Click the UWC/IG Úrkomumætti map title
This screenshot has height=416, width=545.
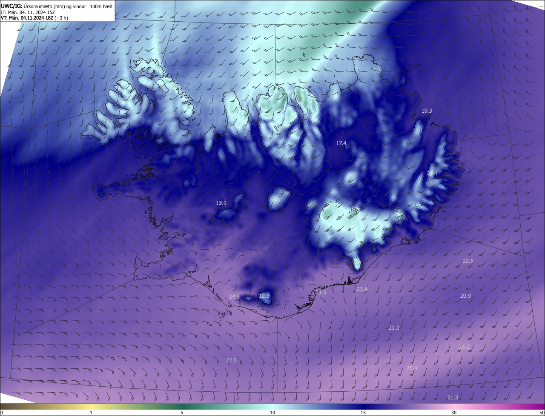click(x=57, y=6)
